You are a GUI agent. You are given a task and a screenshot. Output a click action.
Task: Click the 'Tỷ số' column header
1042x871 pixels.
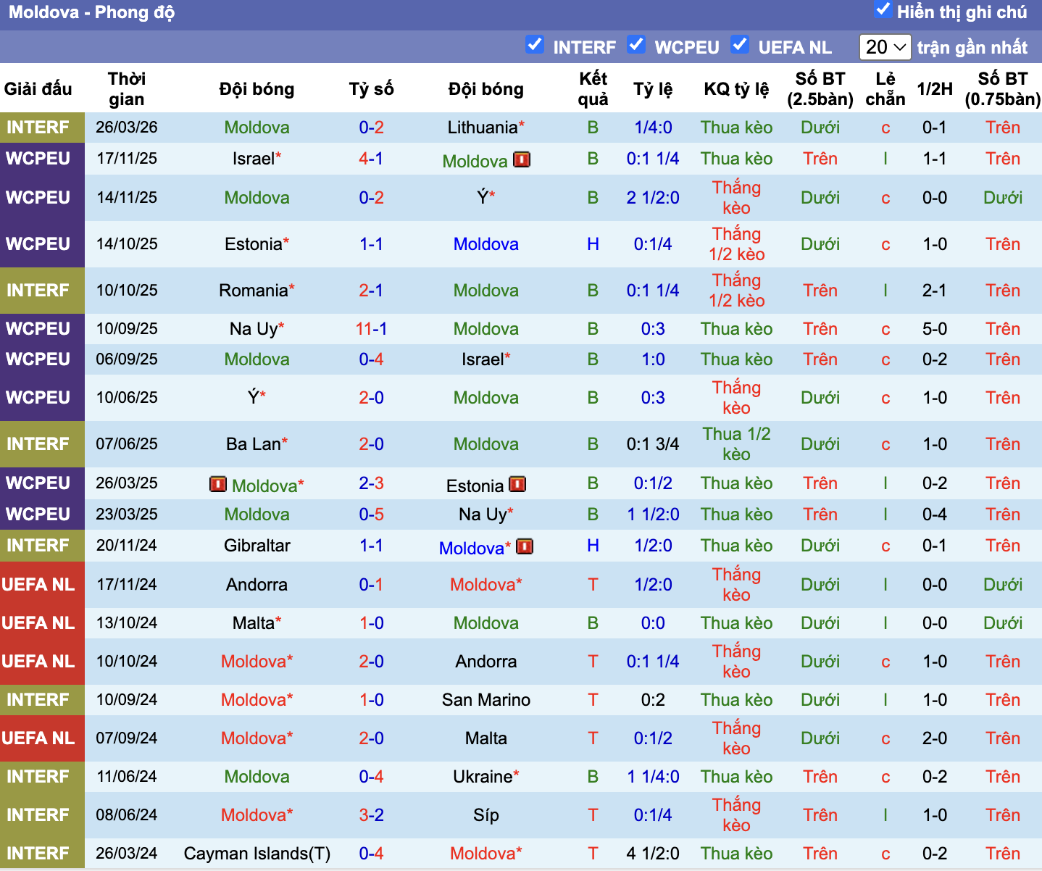[372, 89]
